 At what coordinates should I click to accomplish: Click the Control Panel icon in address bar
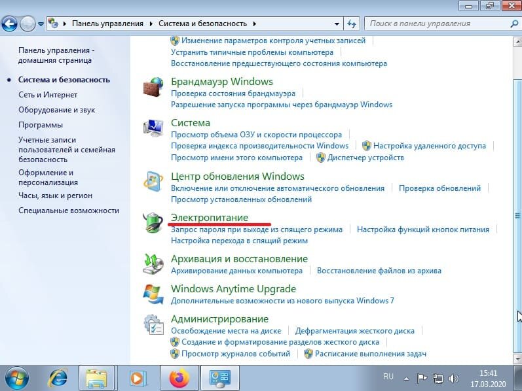coord(53,24)
